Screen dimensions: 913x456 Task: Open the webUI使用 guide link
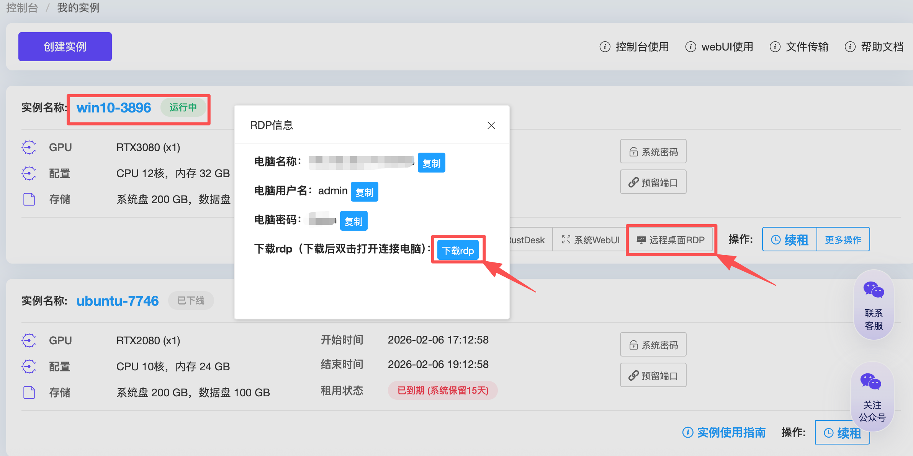point(726,47)
